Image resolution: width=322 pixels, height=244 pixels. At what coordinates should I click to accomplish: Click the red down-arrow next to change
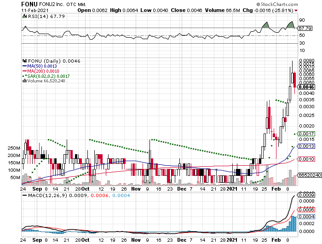(296, 11)
